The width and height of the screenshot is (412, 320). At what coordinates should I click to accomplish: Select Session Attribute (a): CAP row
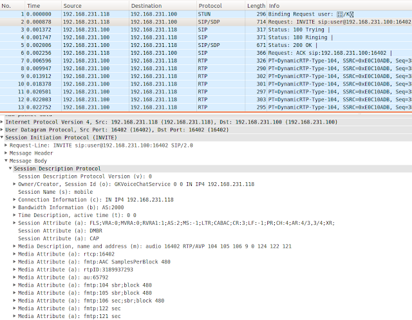[x=59, y=238]
